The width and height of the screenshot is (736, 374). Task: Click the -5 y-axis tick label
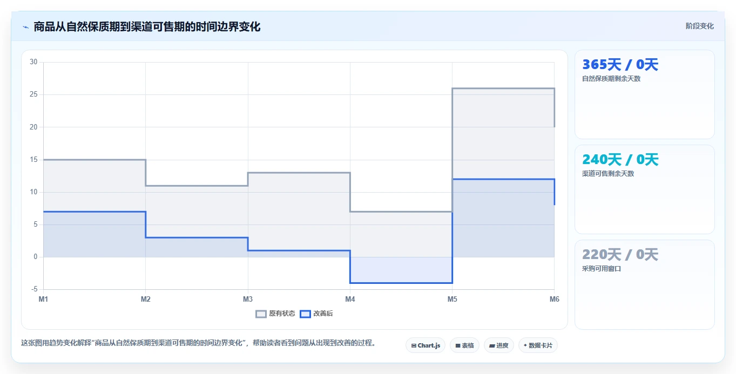pyautogui.click(x=34, y=289)
